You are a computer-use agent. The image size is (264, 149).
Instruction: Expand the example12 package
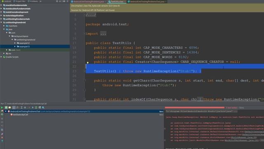tap(15, 43)
